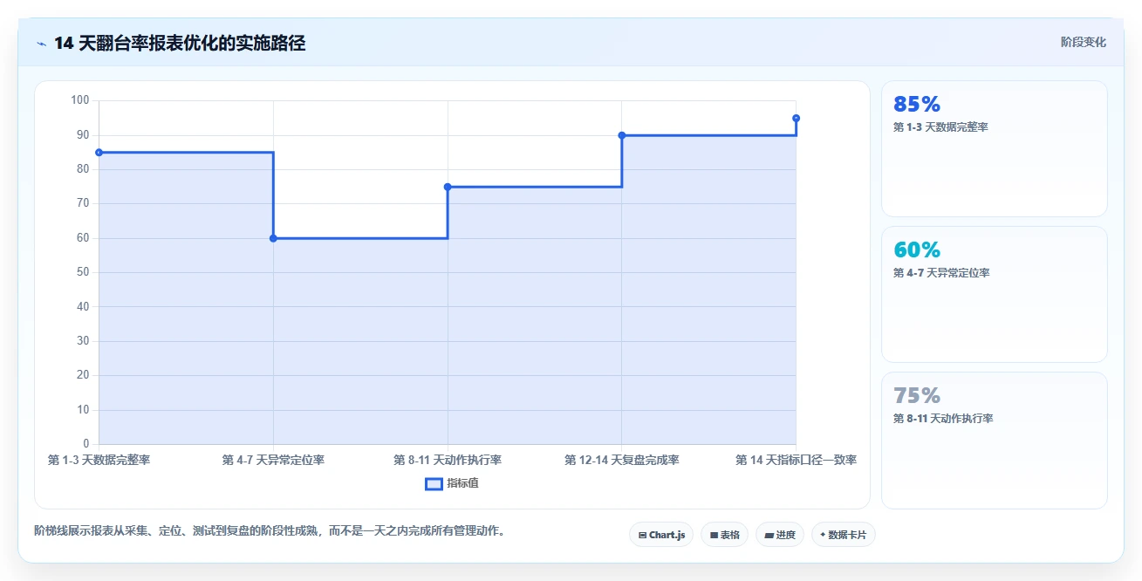Click the 85% metric card value
The image size is (1142, 581).
pyautogui.click(x=917, y=105)
